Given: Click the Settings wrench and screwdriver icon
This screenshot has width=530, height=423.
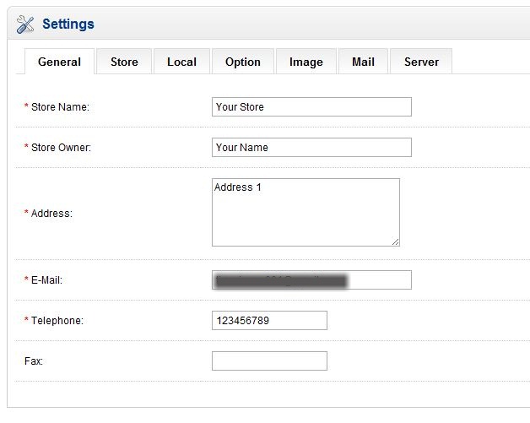Looking at the screenshot, I should click(26, 24).
